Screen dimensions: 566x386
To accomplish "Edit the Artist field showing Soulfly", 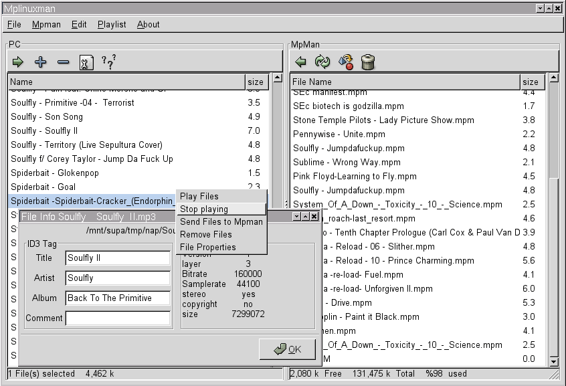I will tap(118, 278).
